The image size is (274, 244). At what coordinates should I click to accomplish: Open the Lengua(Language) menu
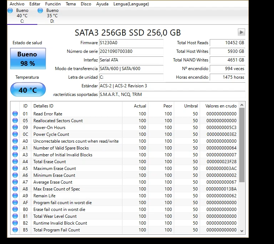pos(131,4)
